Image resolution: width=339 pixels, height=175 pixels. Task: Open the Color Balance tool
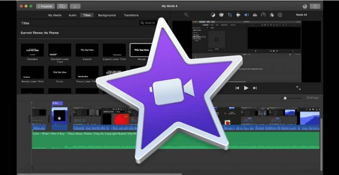(x=213, y=15)
